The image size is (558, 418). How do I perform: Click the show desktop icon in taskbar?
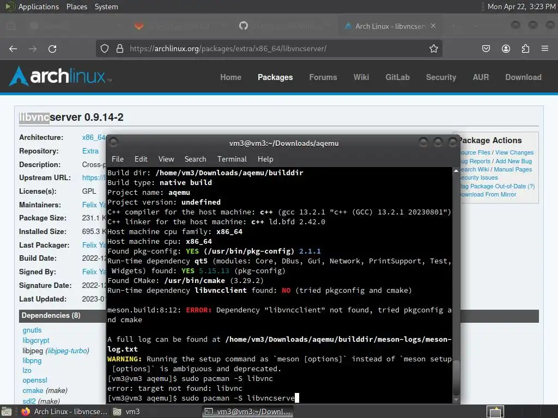7,411
